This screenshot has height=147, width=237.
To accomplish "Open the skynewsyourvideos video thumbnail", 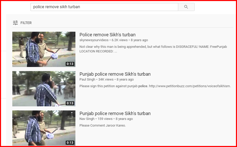I will point(44,49).
